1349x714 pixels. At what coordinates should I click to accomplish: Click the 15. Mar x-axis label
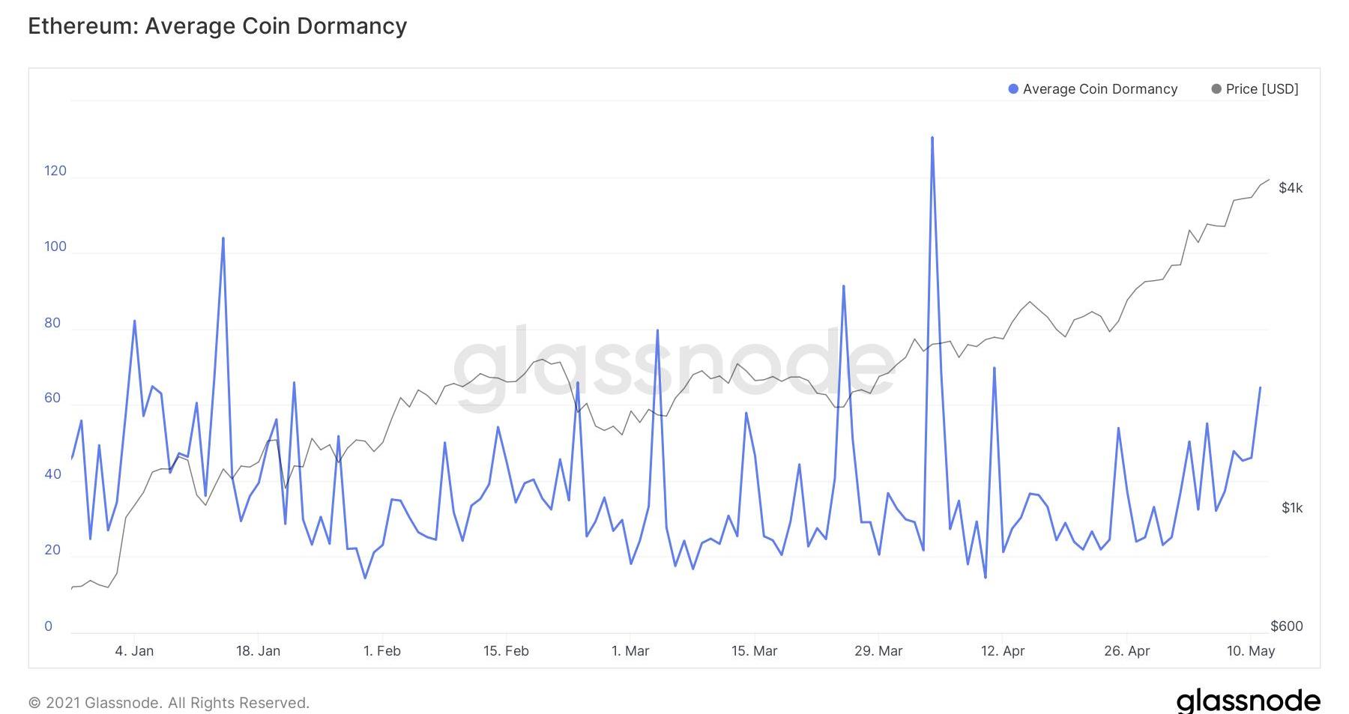tap(754, 651)
